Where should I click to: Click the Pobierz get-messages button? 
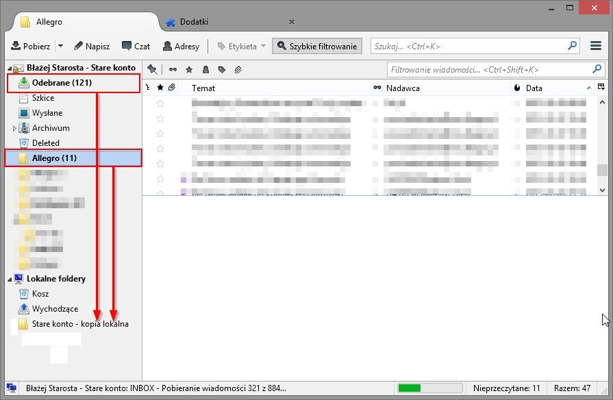click(31, 46)
